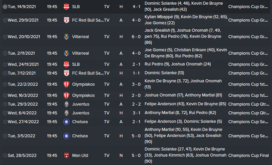Click Juventus badge on the 29/3/2022 fixture
Image resolution: width=272 pixels, height=165 pixels.
point(66,104)
